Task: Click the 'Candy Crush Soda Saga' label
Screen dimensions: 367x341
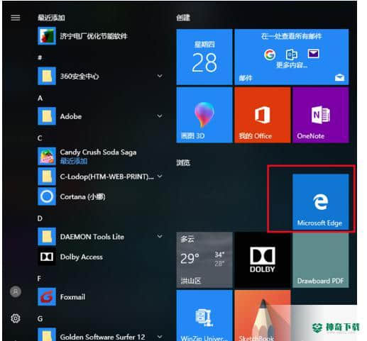Action: (x=98, y=152)
